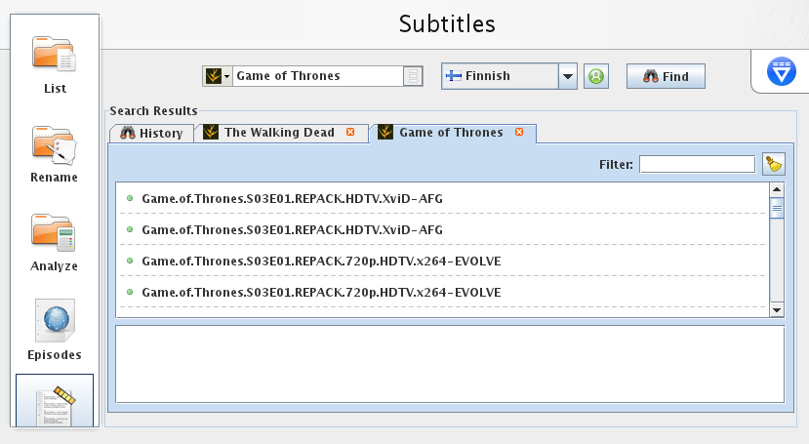Open the List panel in sidebar
This screenshot has height=444, width=809.
[55, 64]
